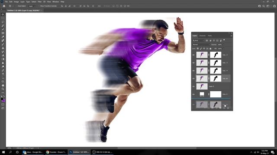
Task: Open the Move tool preset picker arrow
Action: [x=13, y=6]
